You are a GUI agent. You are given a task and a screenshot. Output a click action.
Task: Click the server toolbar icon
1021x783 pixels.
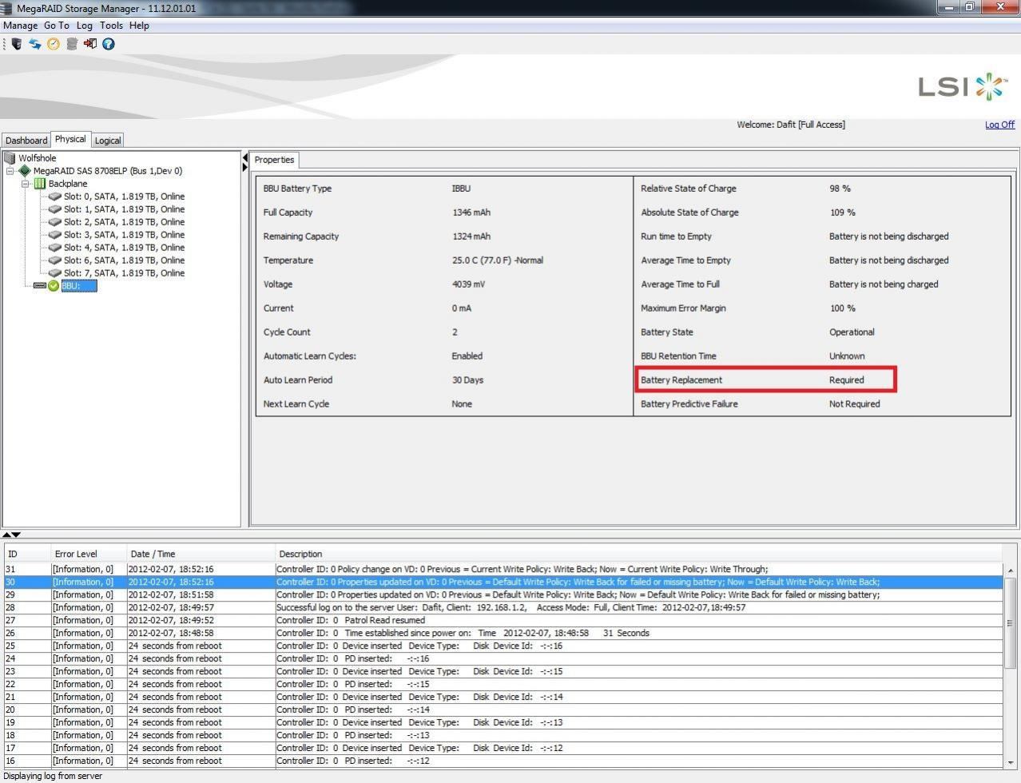17,44
